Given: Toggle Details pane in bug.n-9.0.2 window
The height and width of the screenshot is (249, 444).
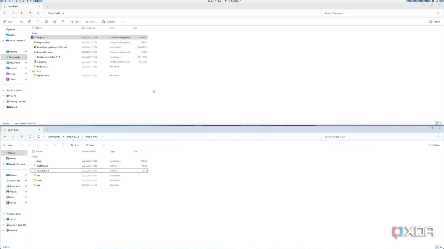Looking at the screenshot, I should point(435,145).
